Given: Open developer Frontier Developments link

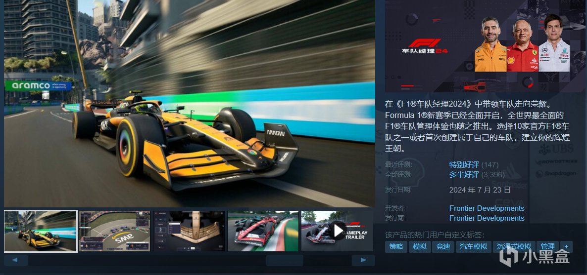Looking at the screenshot, I should tap(487, 208).
